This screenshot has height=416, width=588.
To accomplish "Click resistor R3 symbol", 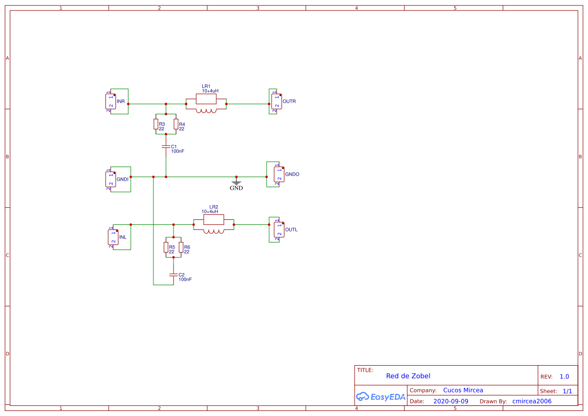I will [156, 124].
